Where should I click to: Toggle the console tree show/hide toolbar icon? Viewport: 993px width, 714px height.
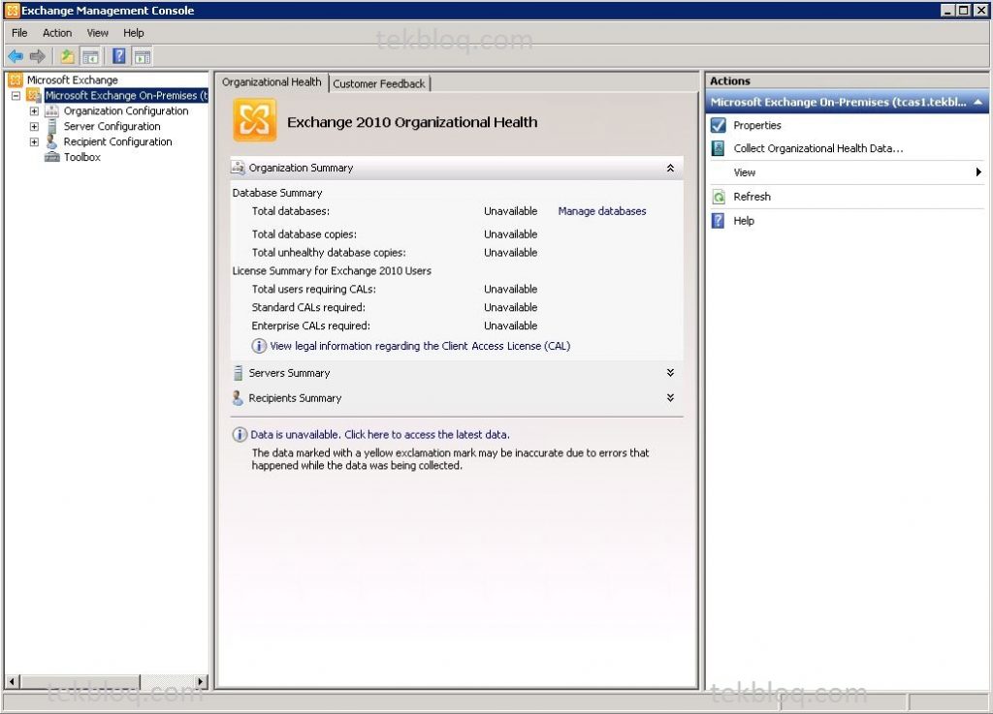click(90, 56)
